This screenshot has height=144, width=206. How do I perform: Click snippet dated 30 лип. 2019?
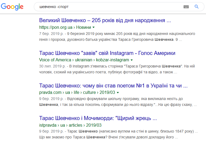pos(117,69)
